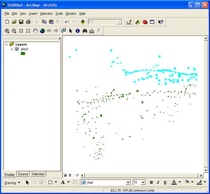Click the Paste clipboard icon
This screenshot has width=210, height=194.
point(51,22)
